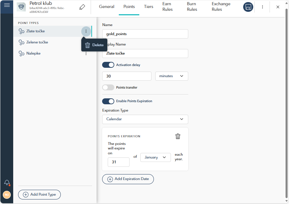
Task: Go to the Tiers tab
Action: coord(149,7)
